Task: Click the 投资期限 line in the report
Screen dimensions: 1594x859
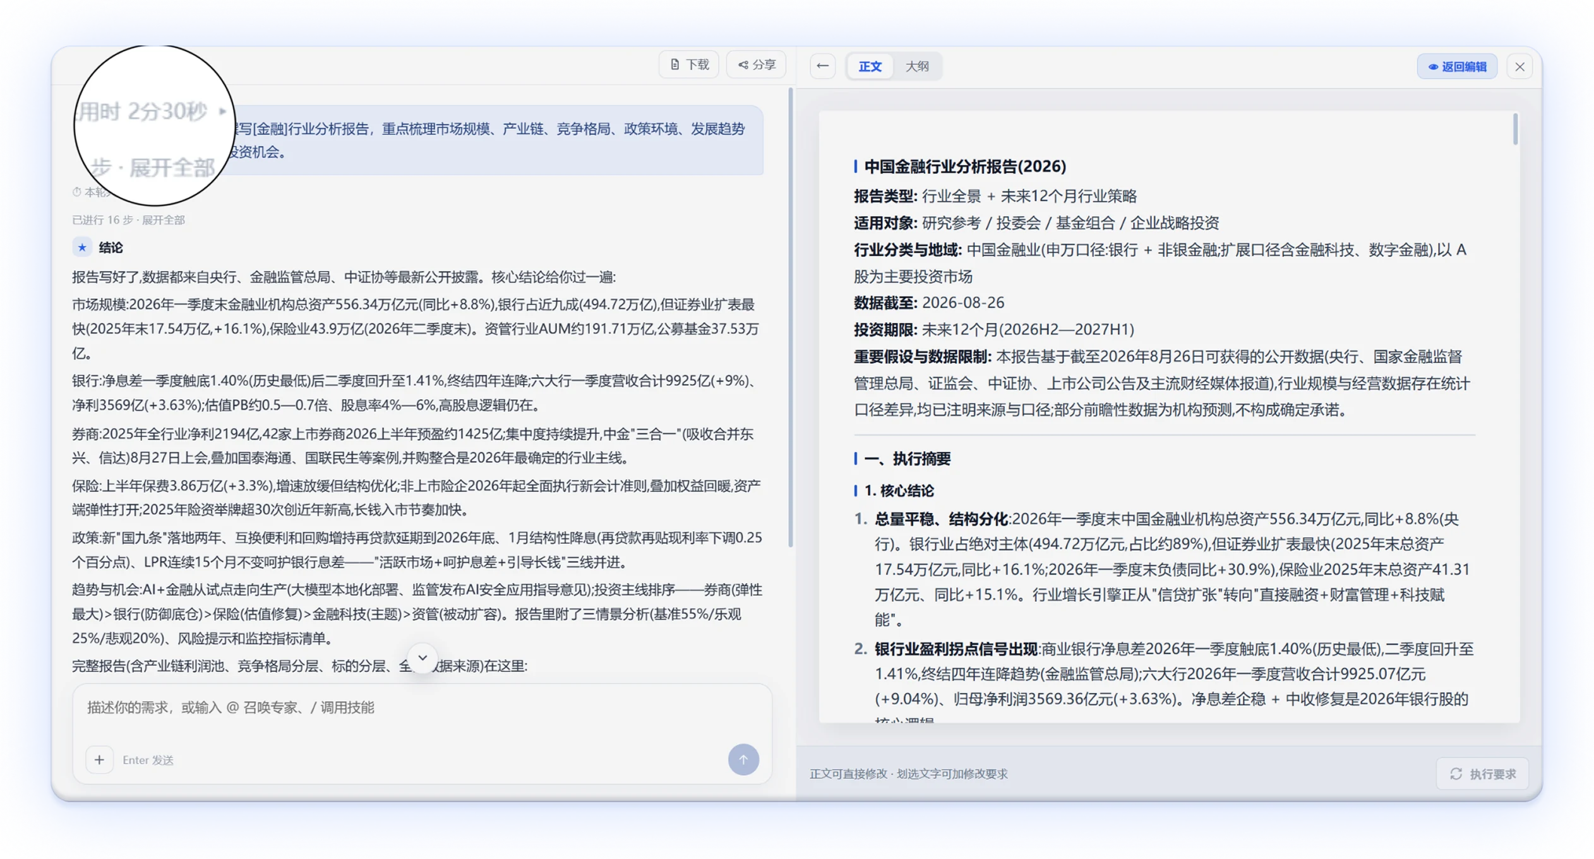Action: [994, 330]
